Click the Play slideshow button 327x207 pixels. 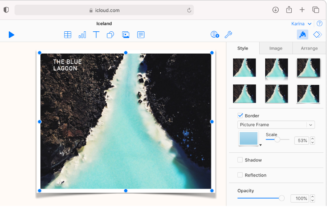point(11,35)
